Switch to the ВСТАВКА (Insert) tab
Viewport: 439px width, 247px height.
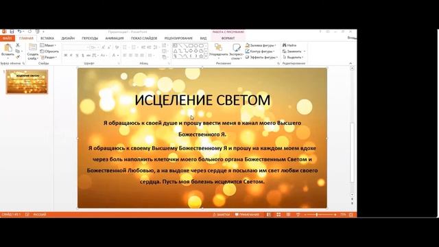click(47, 38)
